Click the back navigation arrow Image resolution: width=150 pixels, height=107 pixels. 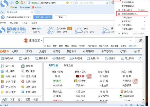click(x=12, y=3)
